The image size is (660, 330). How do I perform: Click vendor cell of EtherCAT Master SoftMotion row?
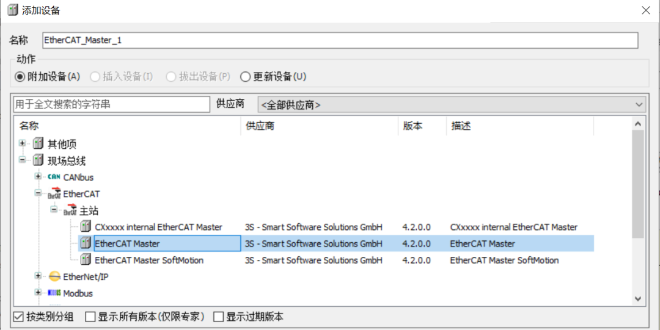313,260
